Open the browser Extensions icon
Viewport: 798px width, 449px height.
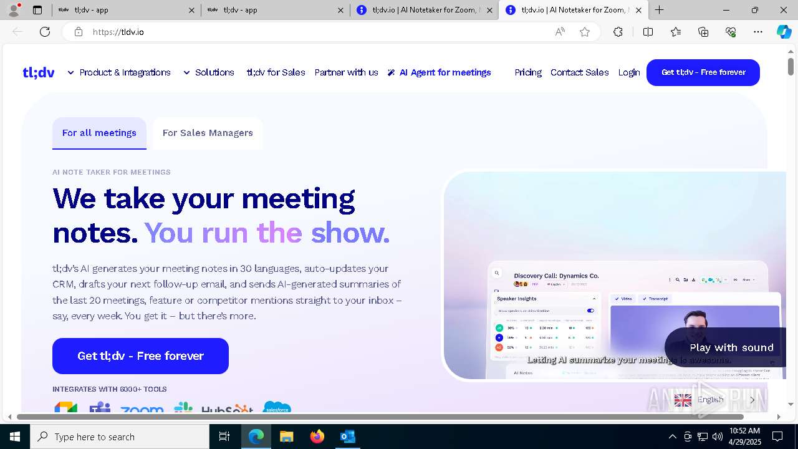(x=618, y=32)
